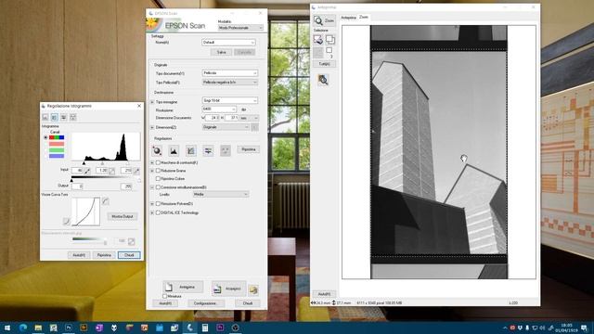Click the Zoom magnifier button in Anteprima window
This screenshot has width=594, height=334.
tap(324, 20)
